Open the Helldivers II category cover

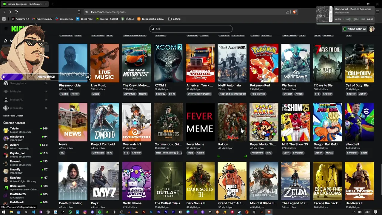coord(359,181)
